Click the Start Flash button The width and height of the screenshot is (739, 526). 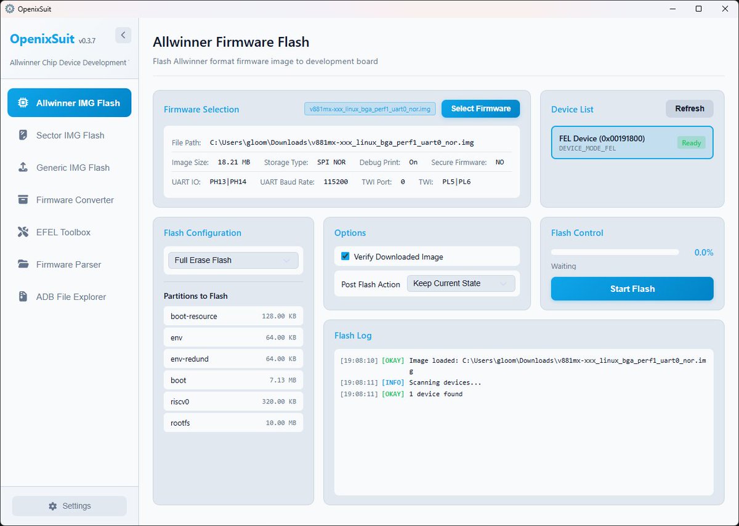click(x=632, y=289)
